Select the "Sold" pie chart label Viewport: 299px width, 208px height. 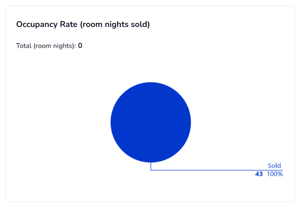pyautogui.click(x=274, y=166)
